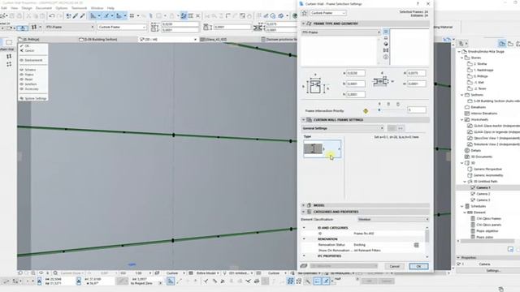Switch to the Building Section tab
Screen dimensions: 520x292
point(98,40)
